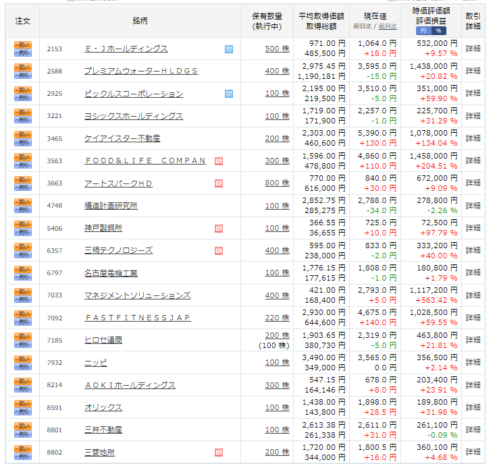Viewport: 493px width, 464px height.
Task: Click the red GA icon beside アートスパークHD
Action: (x=219, y=183)
